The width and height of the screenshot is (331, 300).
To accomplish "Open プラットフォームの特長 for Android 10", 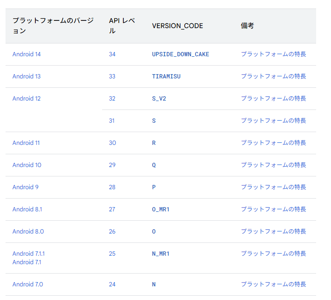I will 274,165.
